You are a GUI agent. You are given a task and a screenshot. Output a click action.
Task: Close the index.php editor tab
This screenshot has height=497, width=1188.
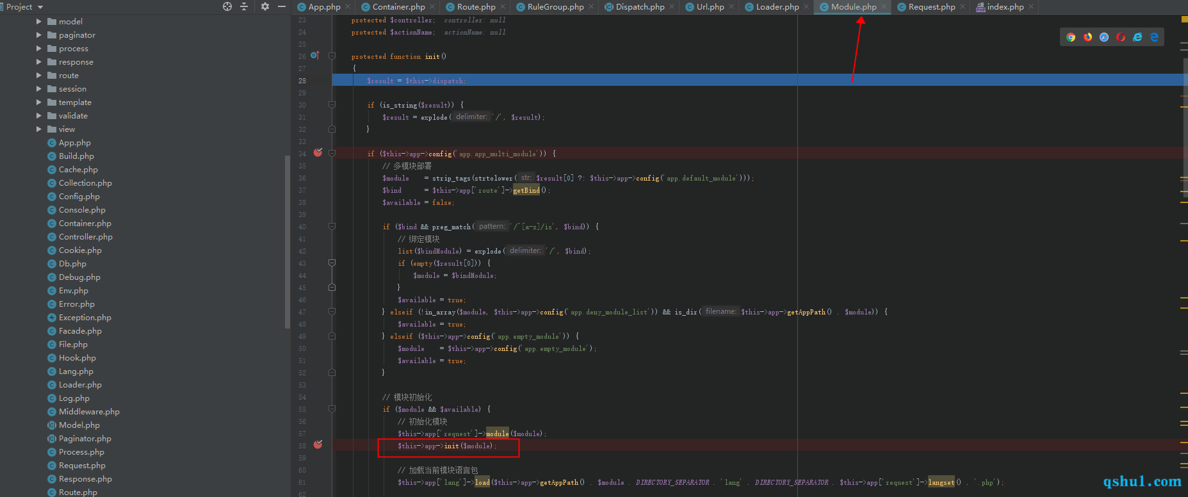point(1031,7)
